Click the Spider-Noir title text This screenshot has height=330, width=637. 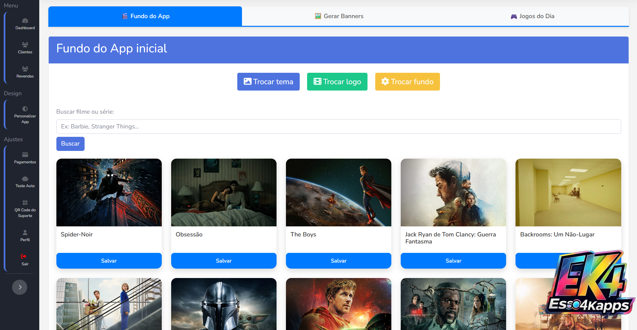(x=77, y=234)
